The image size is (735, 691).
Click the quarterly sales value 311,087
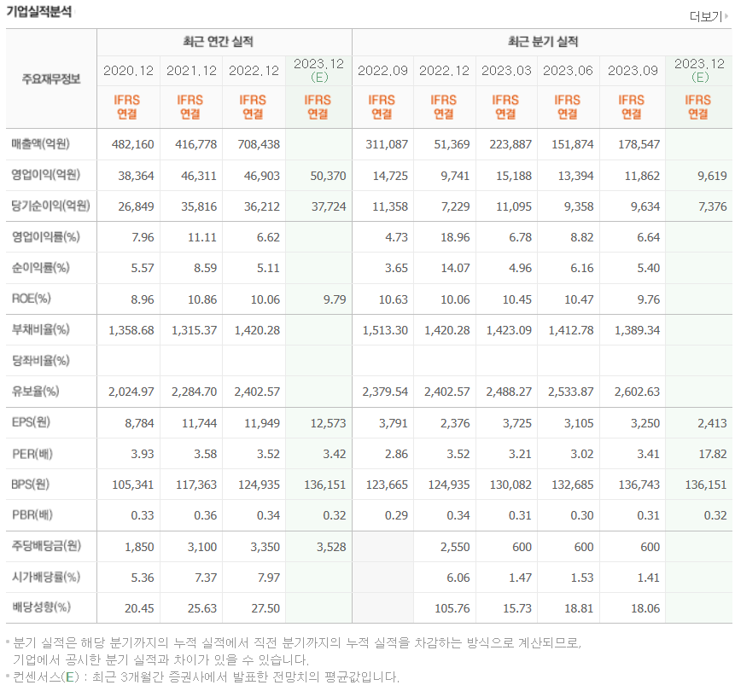[x=387, y=144]
